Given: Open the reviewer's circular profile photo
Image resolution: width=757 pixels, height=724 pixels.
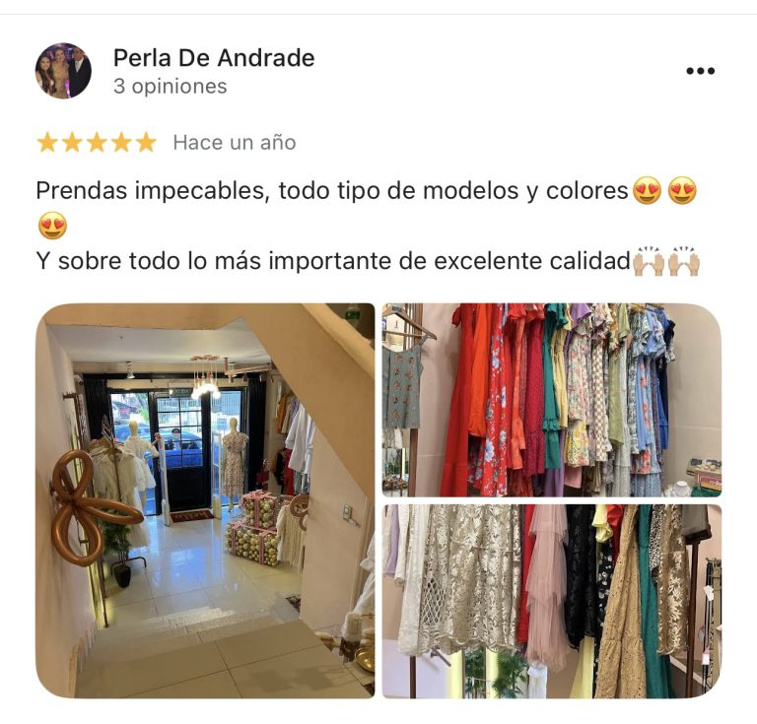Looking at the screenshot, I should pyautogui.click(x=63, y=71).
